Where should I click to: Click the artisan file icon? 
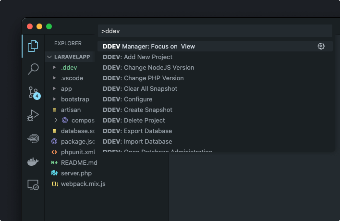pyautogui.click(x=54, y=110)
